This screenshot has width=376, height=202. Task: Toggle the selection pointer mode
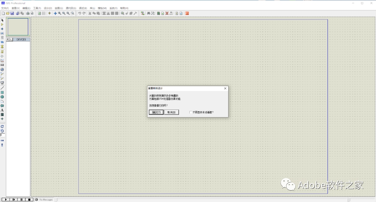[2, 20]
